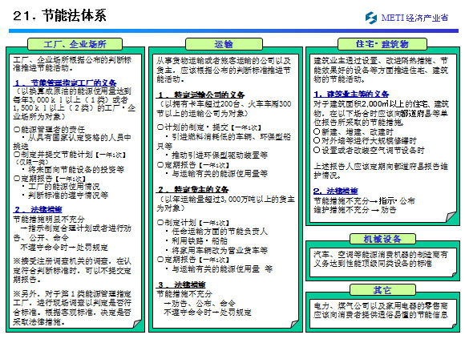The image size is (465, 347).
Task: Open the 建筑业主等的义务 link
Action: tap(351, 95)
